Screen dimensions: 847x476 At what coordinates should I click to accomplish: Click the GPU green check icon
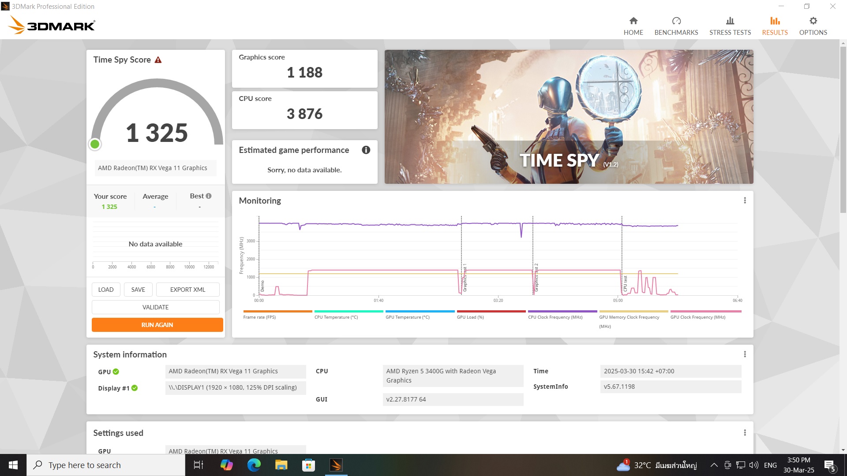click(116, 372)
